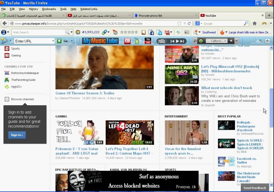Click the green Go button
The image size is (274, 192).
[x=62, y=41]
